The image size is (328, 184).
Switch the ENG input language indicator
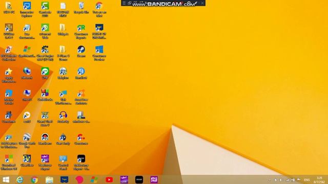click(x=306, y=180)
